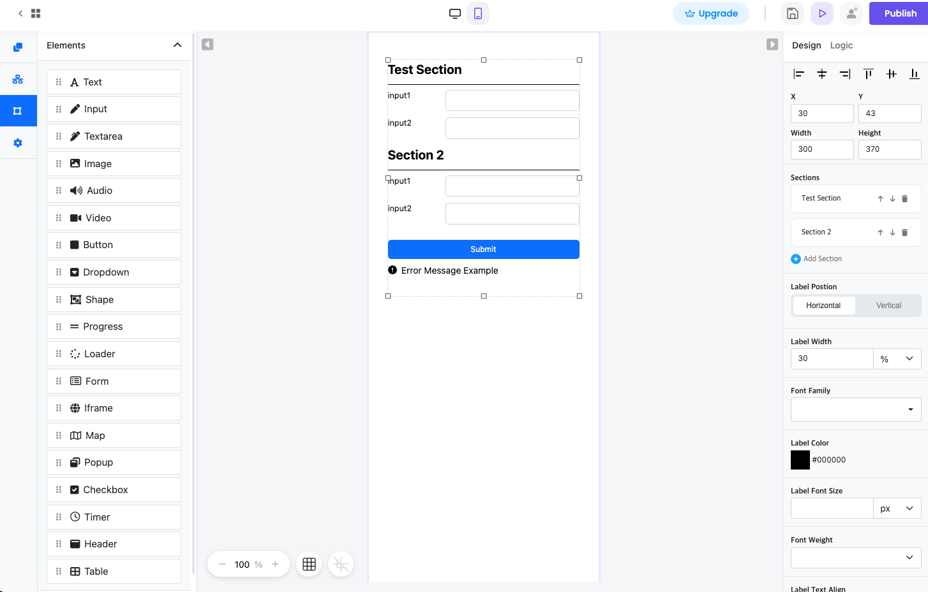
Task: Open the Font Family dropdown
Action: click(x=856, y=410)
